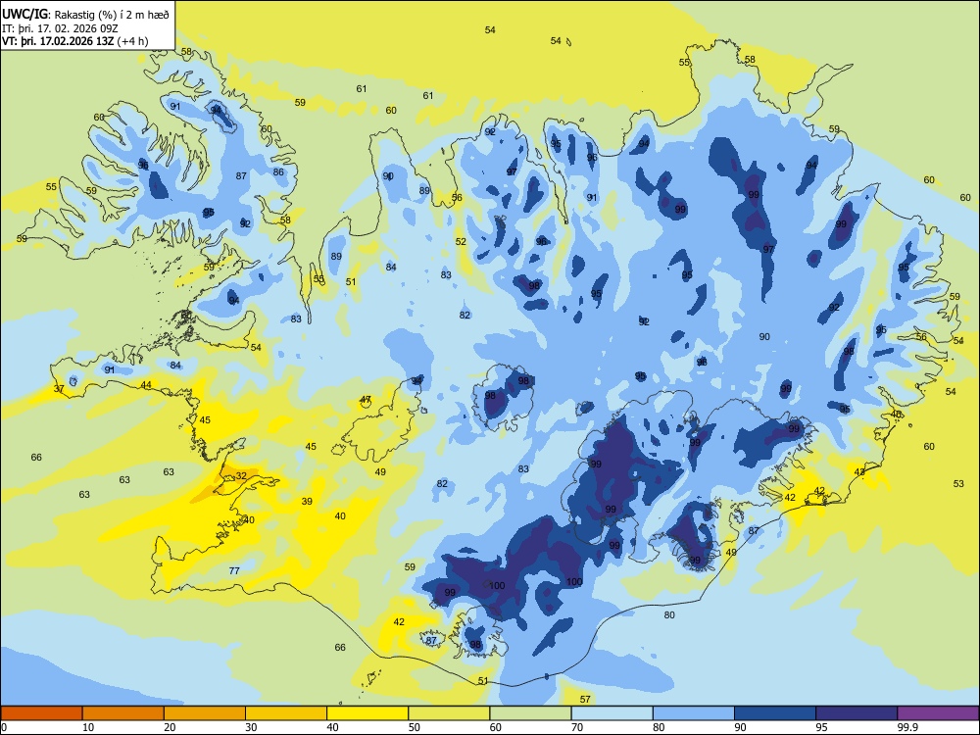
Task: Select the dark blue 90–95 legend band
Action: (775, 713)
